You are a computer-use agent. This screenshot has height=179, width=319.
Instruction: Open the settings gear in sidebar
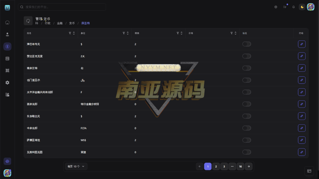click(7, 83)
